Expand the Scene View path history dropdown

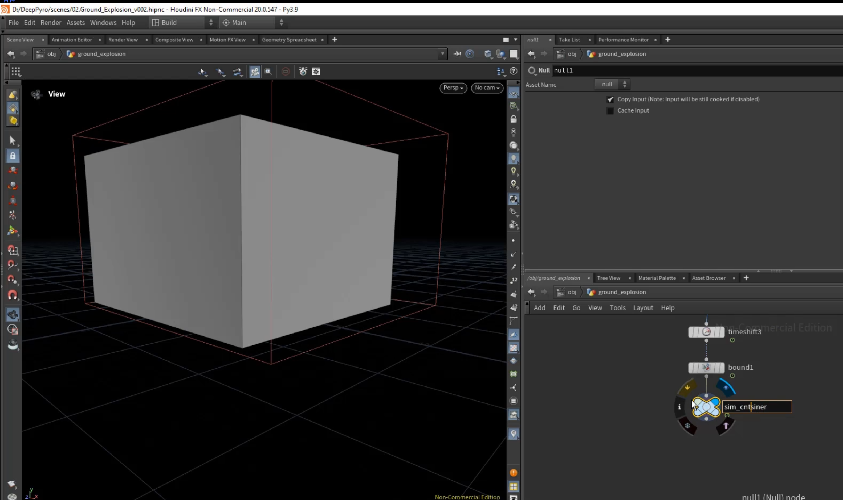(442, 54)
